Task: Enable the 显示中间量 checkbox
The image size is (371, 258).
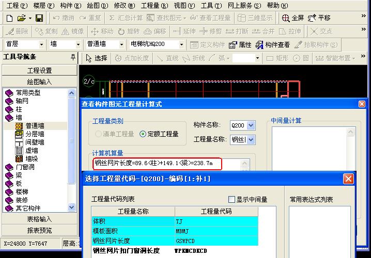Action: 231,200
